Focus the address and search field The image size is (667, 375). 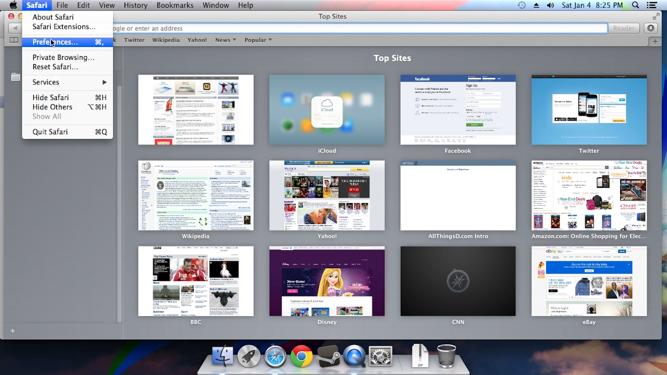pyautogui.click(x=360, y=28)
